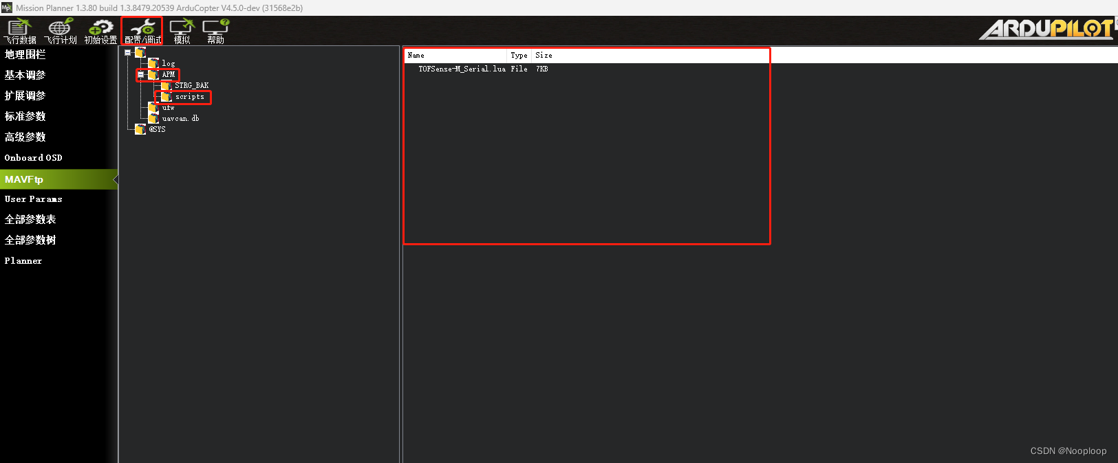Select the root folder in the tree
The width and height of the screenshot is (1118, 463).
coord(140,52)
